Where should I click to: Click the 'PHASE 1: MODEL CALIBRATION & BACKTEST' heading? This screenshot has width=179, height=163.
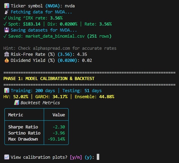49,79
